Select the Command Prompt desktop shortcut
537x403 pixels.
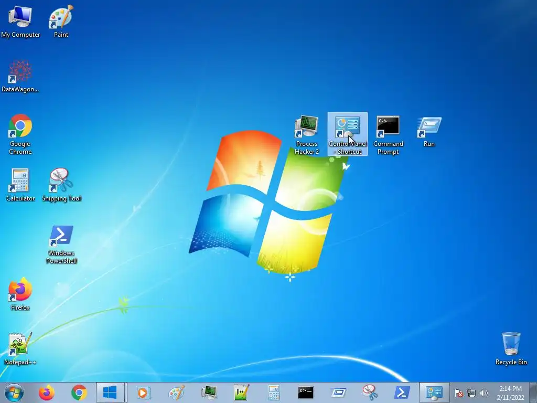click(x=388, y=135)
